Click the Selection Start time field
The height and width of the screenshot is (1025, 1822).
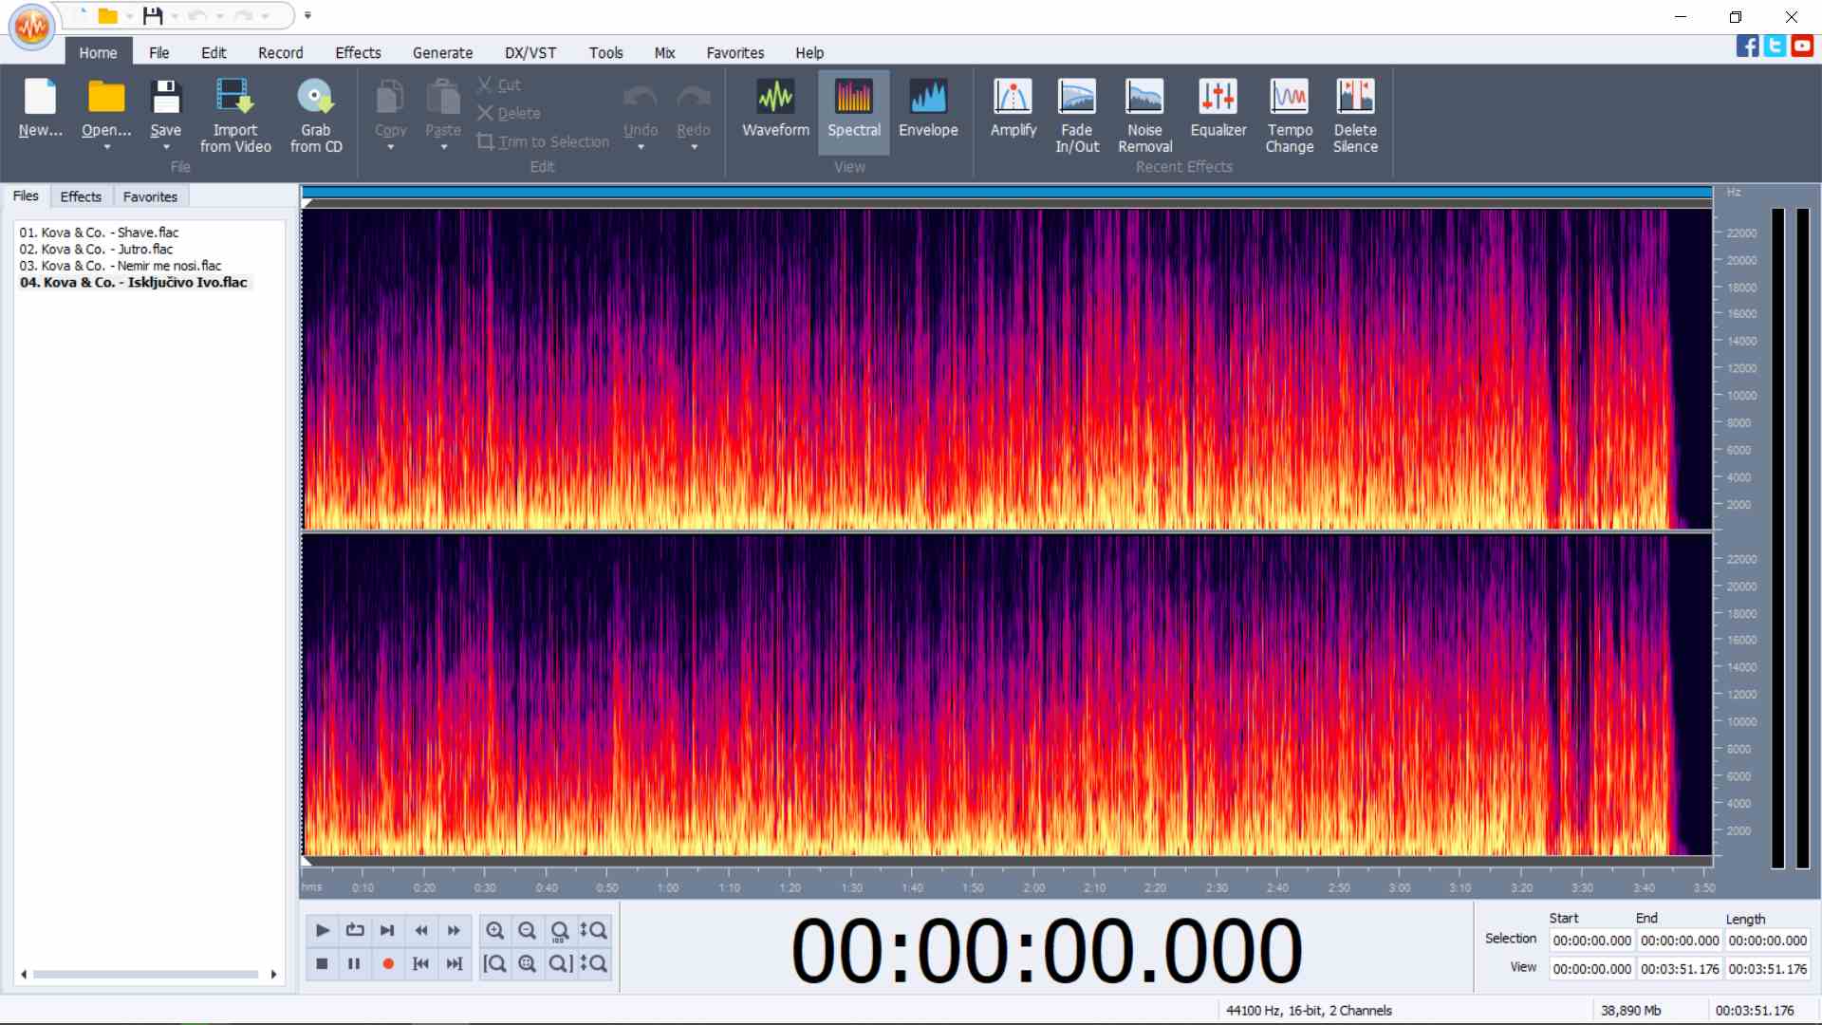pyautogui.click(x=1591, y=941)
